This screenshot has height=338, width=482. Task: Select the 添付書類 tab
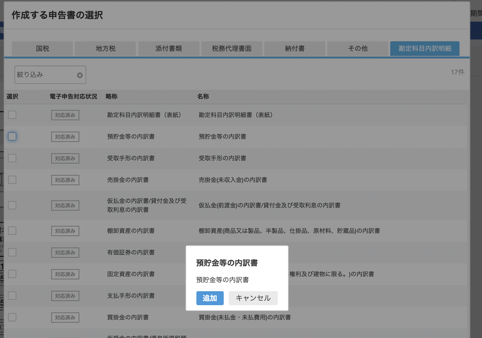click(169, 48)
